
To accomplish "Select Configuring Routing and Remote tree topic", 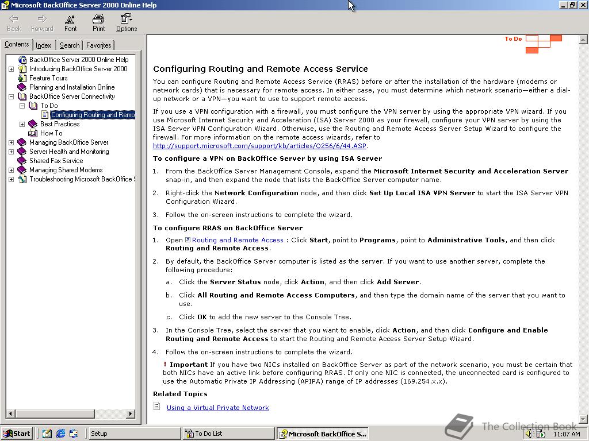I will coord(93,115).
